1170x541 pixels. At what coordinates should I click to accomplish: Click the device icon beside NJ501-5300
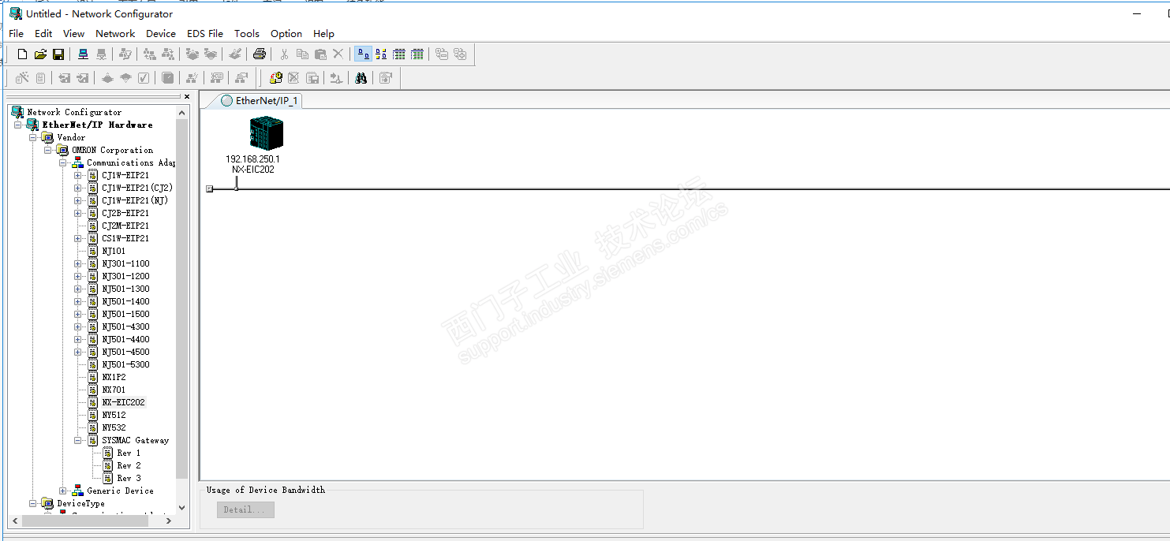(x=93, y=364)
